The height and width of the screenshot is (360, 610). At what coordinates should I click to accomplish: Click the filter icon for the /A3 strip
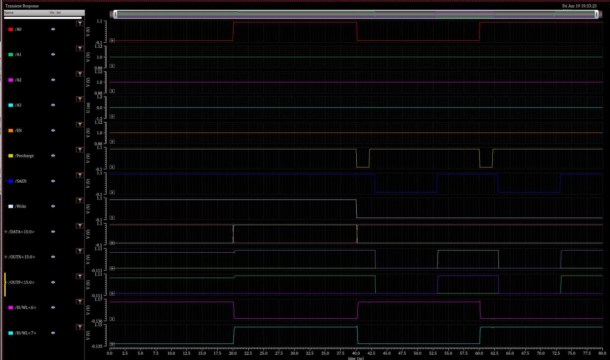pyautogui.click(x=80, y=99)
